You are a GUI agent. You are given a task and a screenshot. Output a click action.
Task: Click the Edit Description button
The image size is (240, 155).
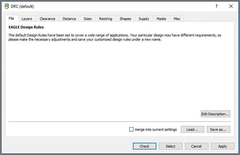point(215,114)
